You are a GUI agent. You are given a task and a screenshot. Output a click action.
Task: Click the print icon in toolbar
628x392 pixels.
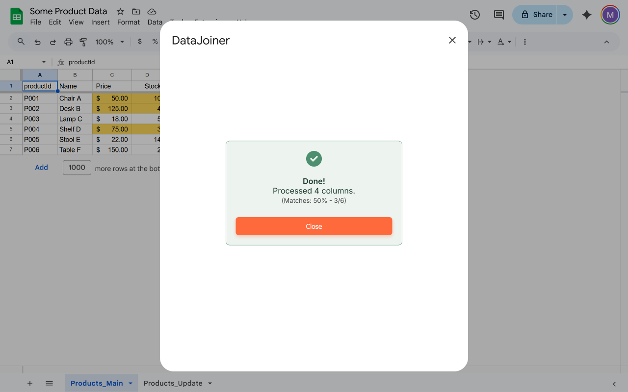coord(68,42)
